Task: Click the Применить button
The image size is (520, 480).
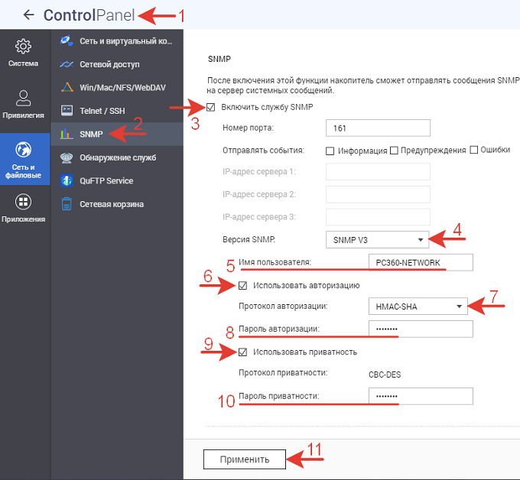Action: click(245, 459)
